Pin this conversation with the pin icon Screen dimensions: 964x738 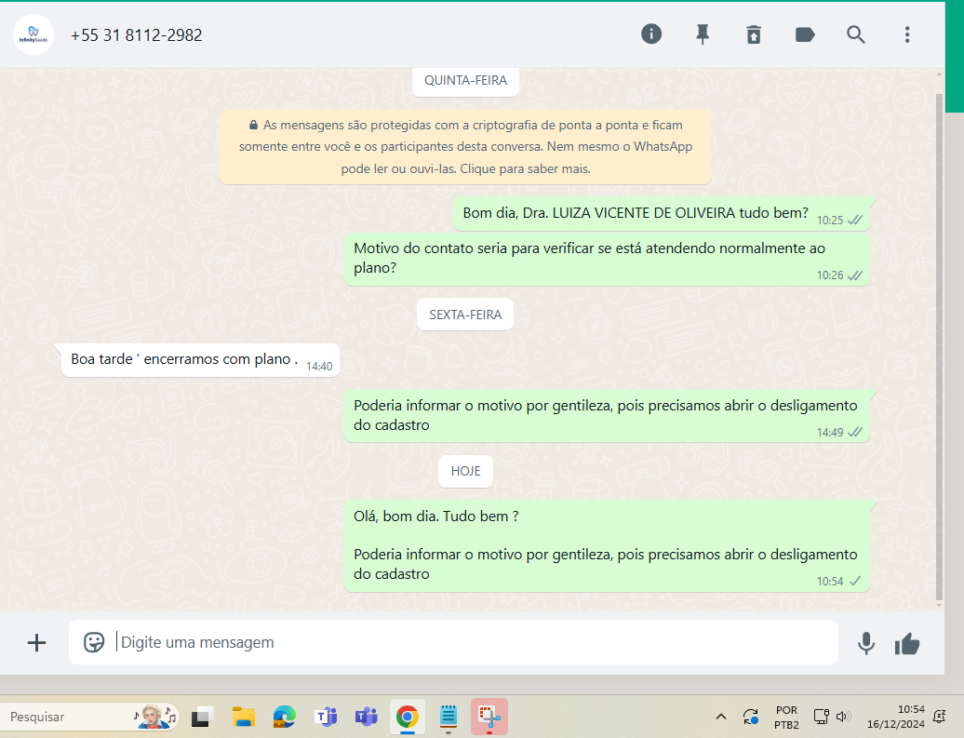click(703, 34)
